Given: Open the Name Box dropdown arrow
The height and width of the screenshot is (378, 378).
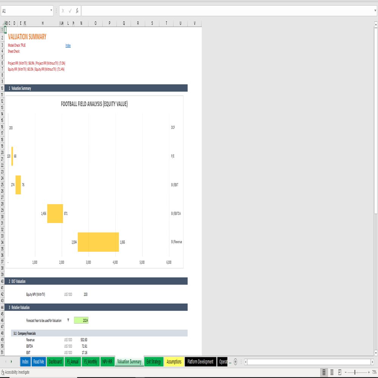Looking at the screenshot, I should click(51, 11).
